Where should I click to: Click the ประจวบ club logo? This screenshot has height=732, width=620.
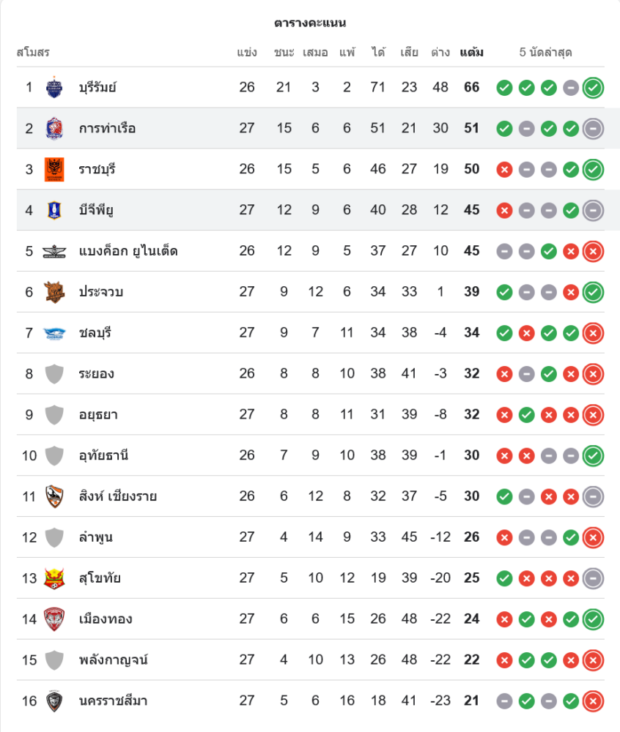(54, 292)
